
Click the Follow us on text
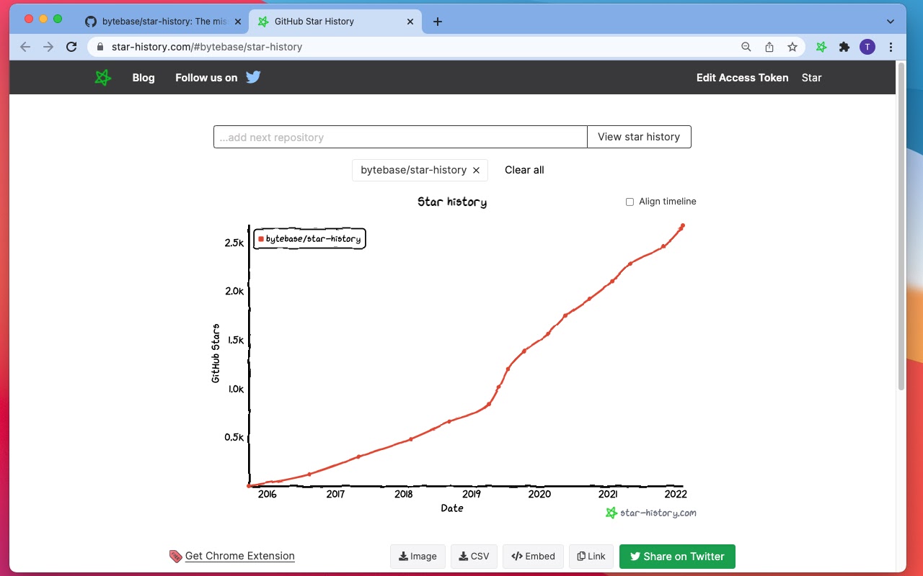point(206,78)
